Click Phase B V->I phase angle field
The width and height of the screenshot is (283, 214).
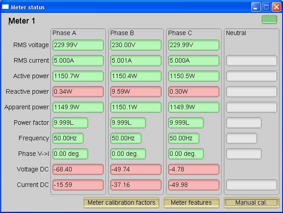pyautogui.click(x=128, y=154)
